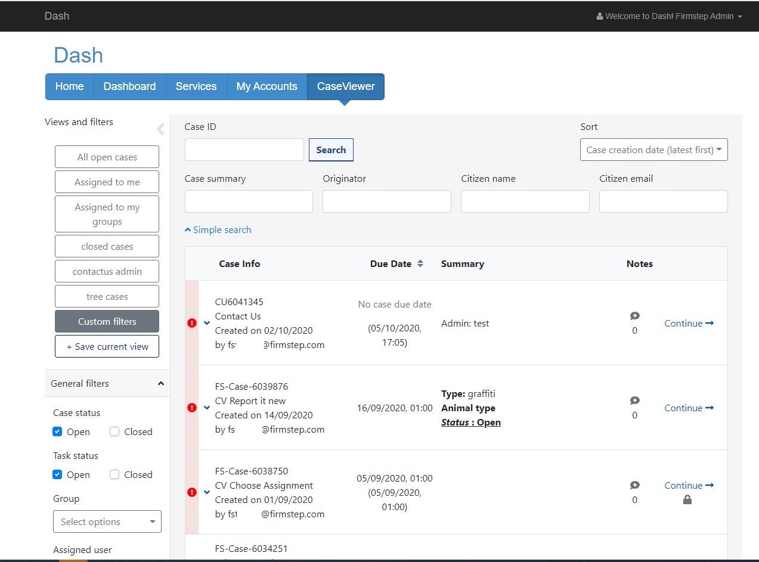The height and width of the screenshot is (562, 759).
Task: Select the CaseViewer tab
Action: click(346, 86)
